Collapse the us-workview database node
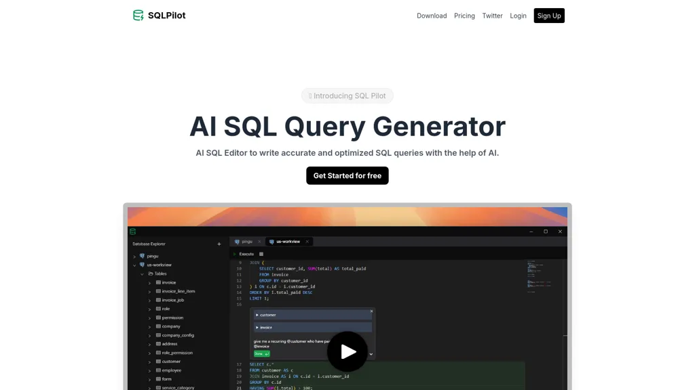Screen dimensions: 695x390 (134, 265)
